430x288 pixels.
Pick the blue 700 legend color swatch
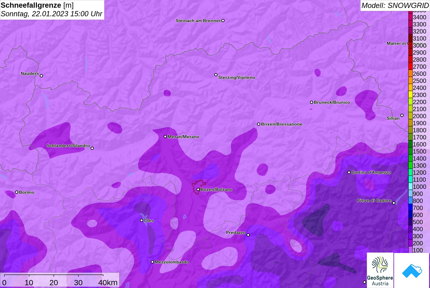click(410, 208)
